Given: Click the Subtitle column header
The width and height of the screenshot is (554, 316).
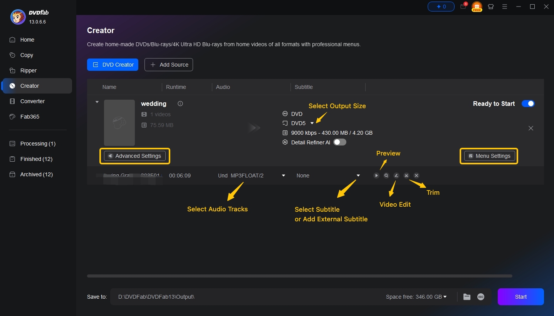Looking at the screenshot, I should pos(304,87).
